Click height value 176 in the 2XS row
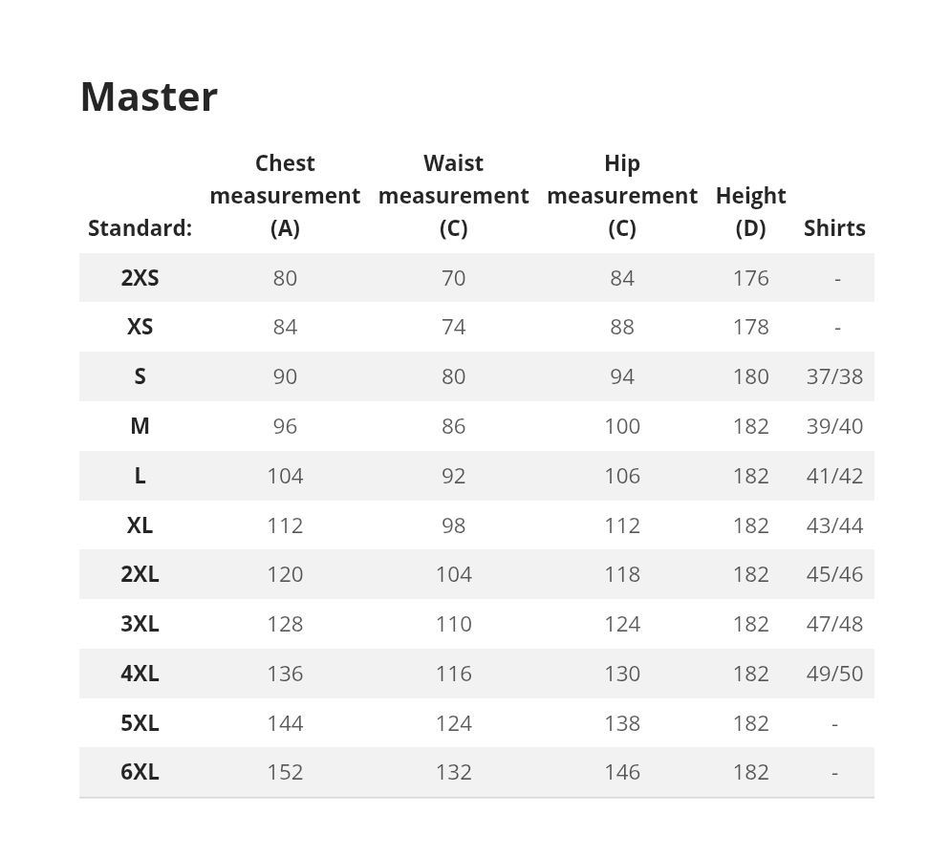This screenshot has width=950, height=857. [x=751, y=278]
